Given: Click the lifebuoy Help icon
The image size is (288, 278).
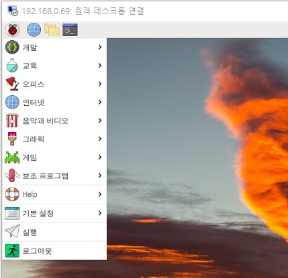Looking at the screenshot, I should (12, 194).
